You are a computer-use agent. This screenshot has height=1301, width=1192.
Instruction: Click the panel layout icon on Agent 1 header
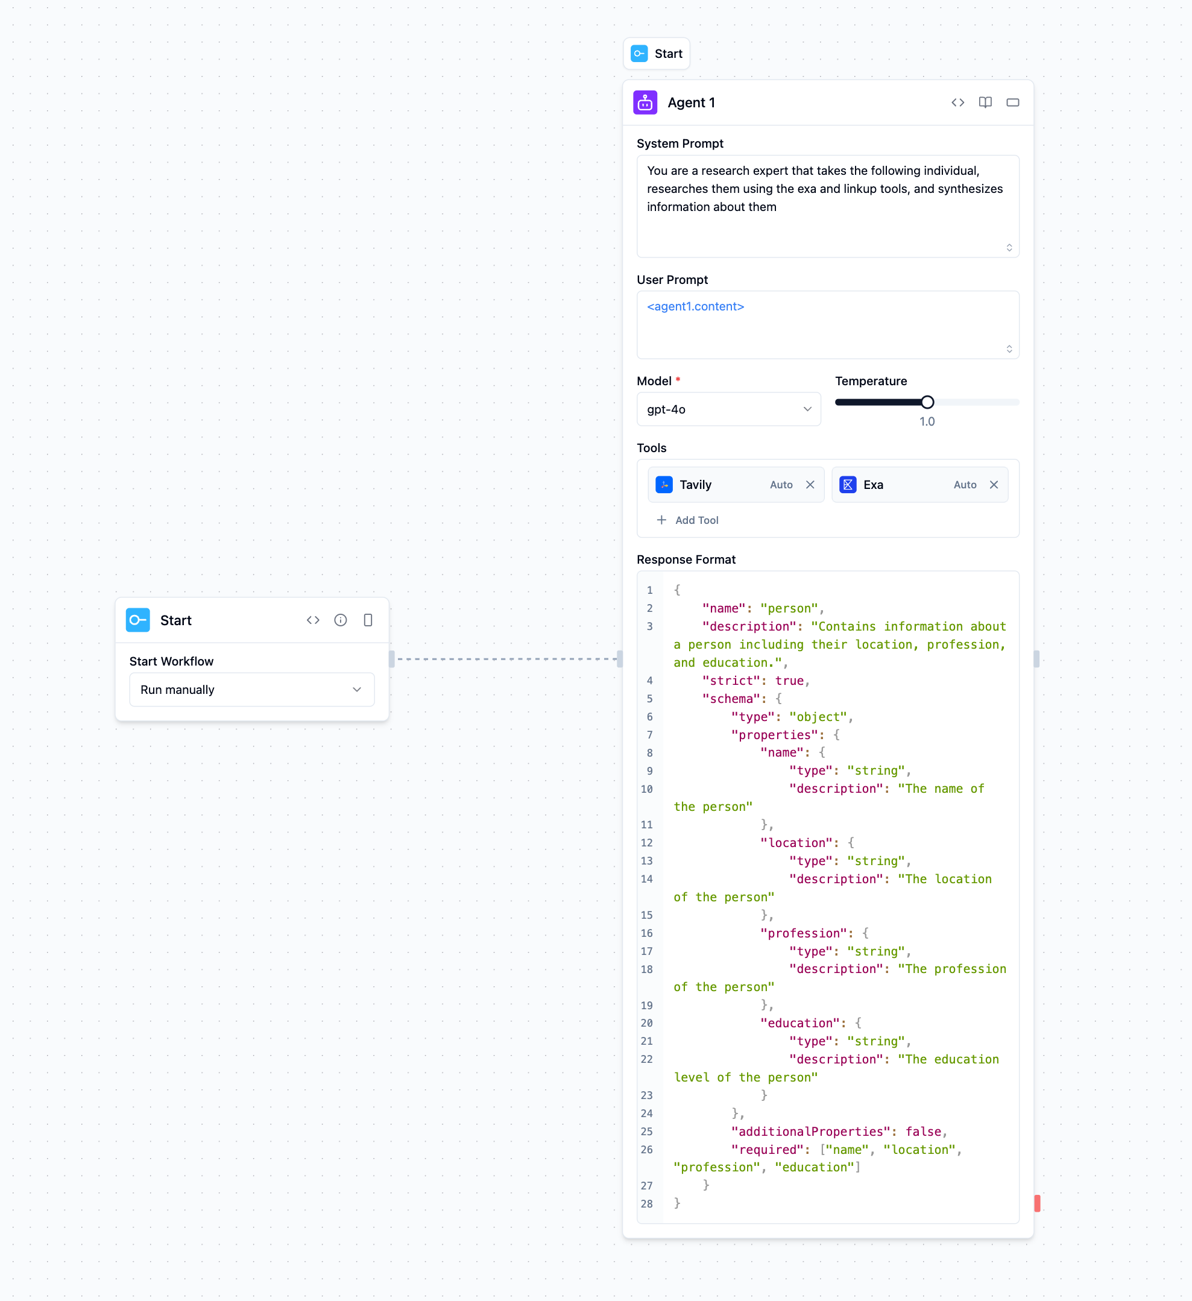1012,102
